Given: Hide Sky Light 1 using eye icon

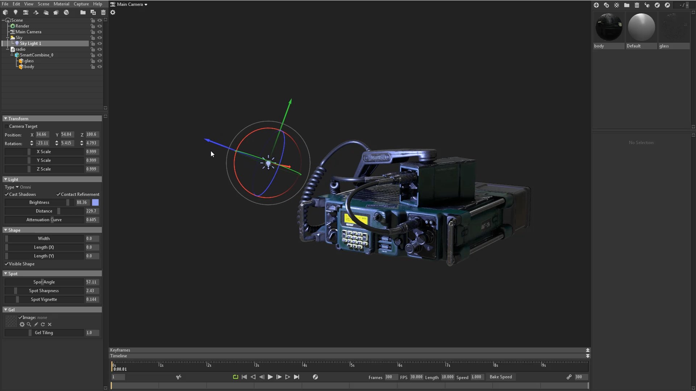Looking at the screenshot, I should (100, 43).
